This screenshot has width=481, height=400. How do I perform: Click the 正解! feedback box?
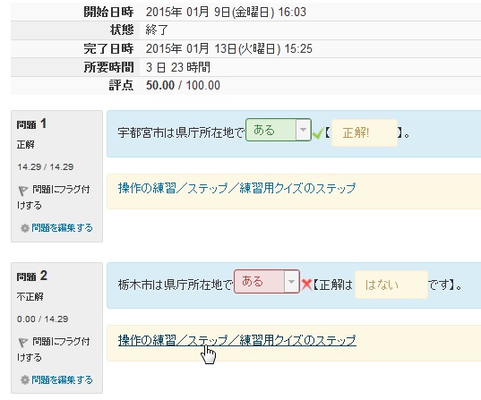pos(365,133)
